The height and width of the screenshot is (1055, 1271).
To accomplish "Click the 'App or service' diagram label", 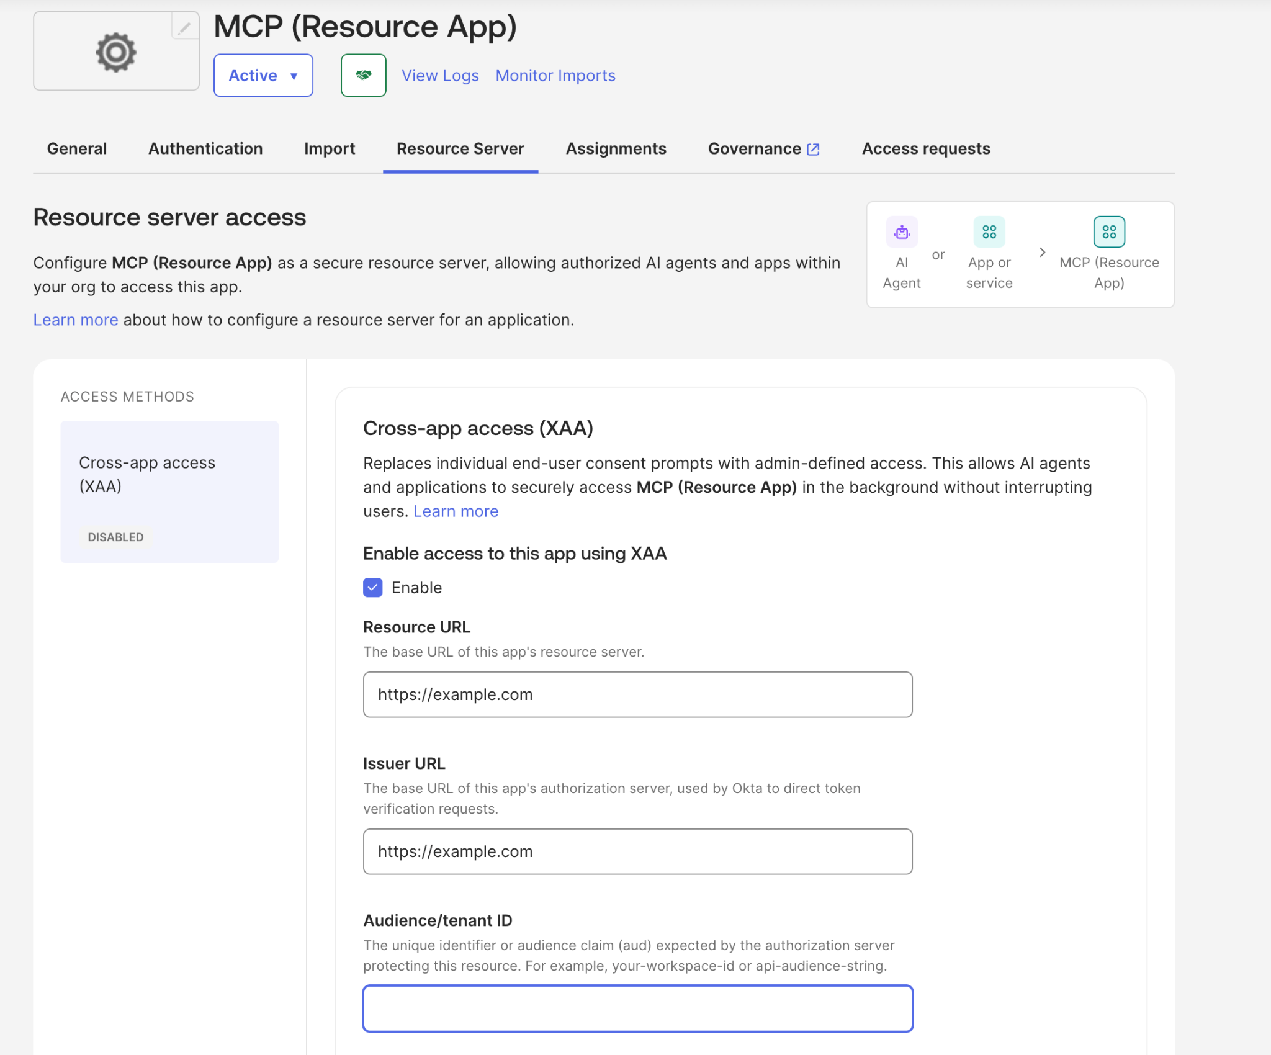I will point(989,273).
